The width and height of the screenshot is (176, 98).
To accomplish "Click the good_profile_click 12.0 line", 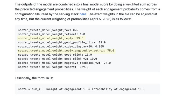I will click(x=62, y=42).
